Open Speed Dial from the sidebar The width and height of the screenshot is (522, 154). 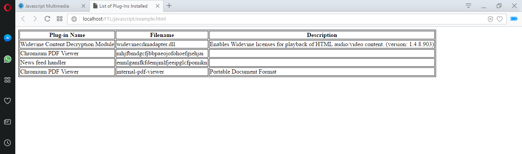coord(7,80)
